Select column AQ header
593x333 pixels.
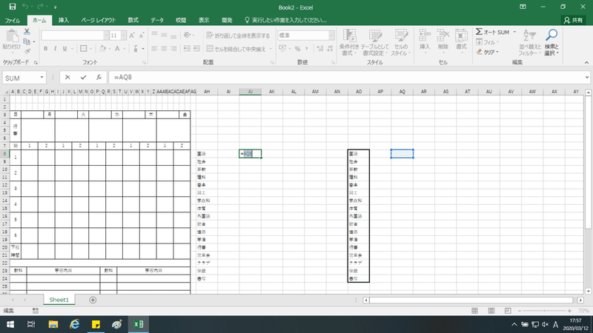coord(402,92)
